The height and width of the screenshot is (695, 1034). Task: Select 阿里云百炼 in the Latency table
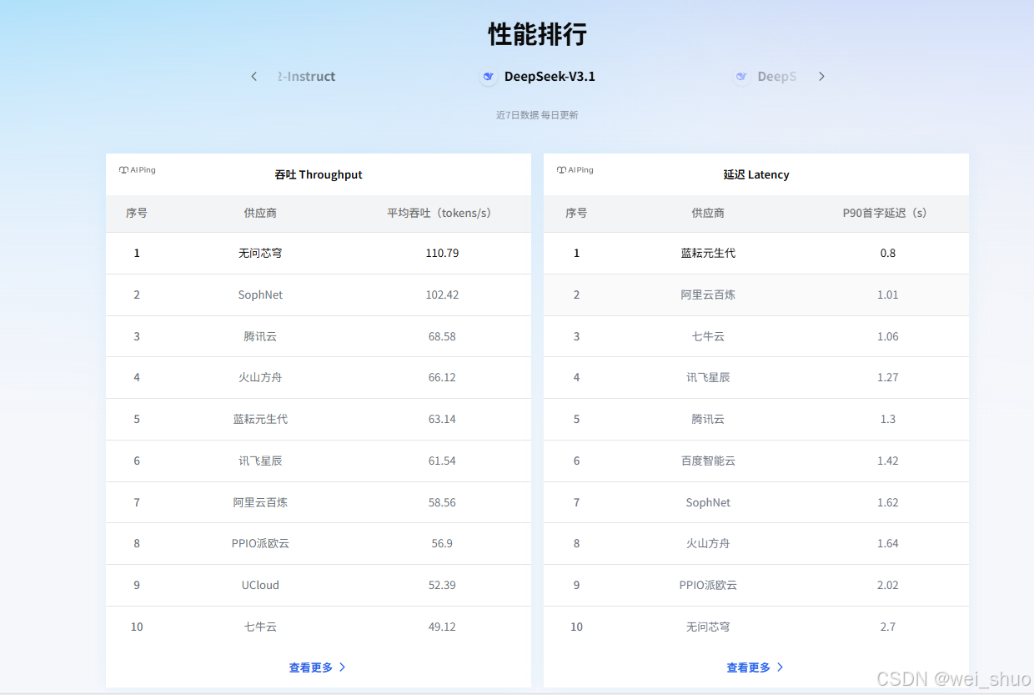(x=708, y=295)
